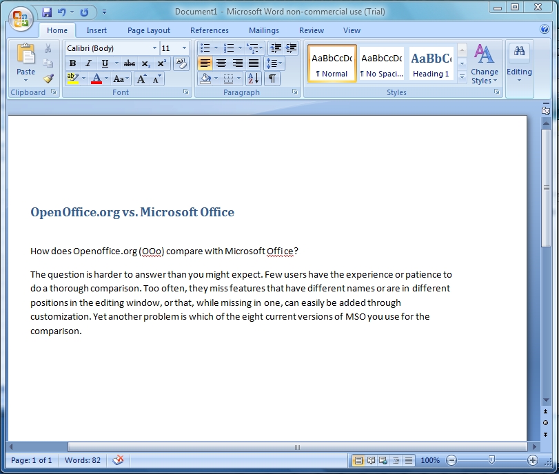Toggle Bold formatting
559x474 pixels.
pyautogui.click(x=72, y=63)
